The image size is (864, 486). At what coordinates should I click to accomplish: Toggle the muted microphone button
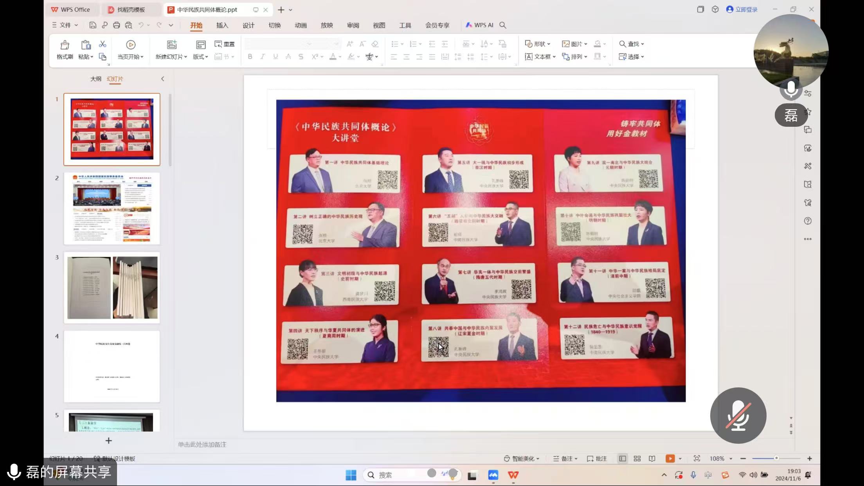(x=738, y=416)
